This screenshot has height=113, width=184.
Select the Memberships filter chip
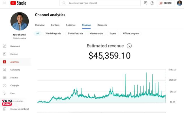click(96, 34)
